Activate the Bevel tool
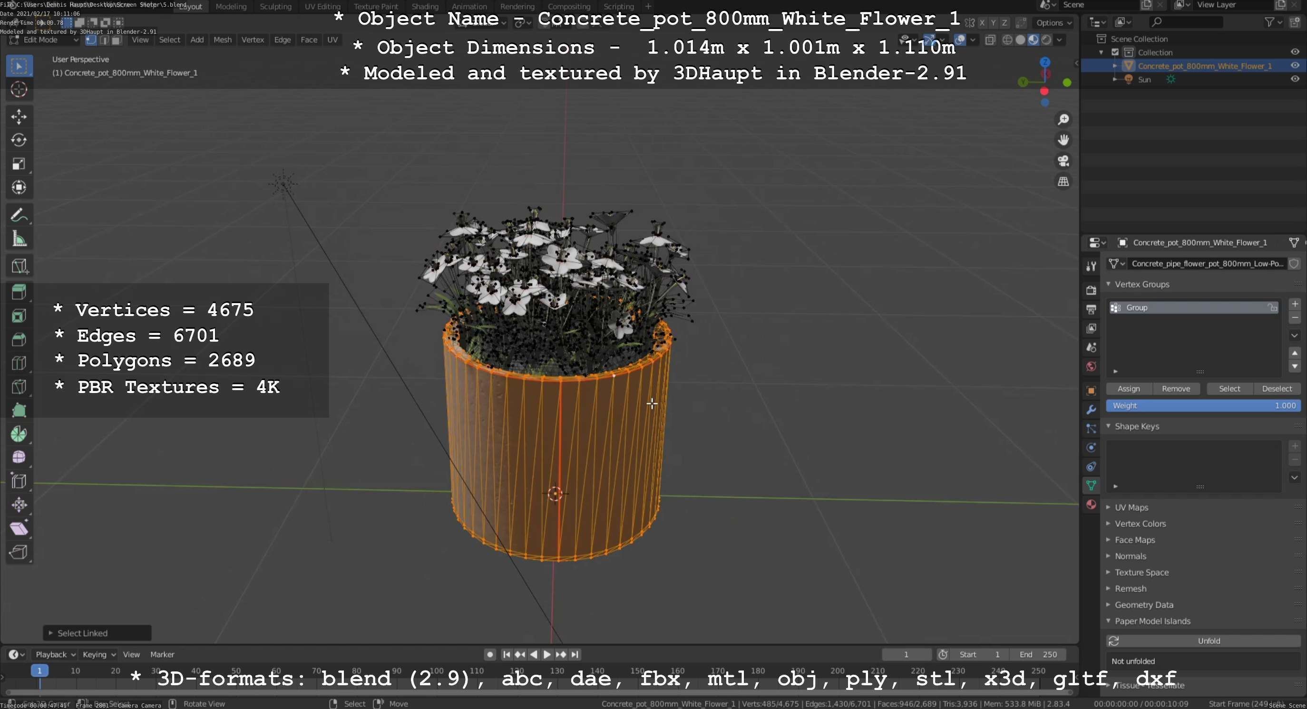 pos(20,340)
